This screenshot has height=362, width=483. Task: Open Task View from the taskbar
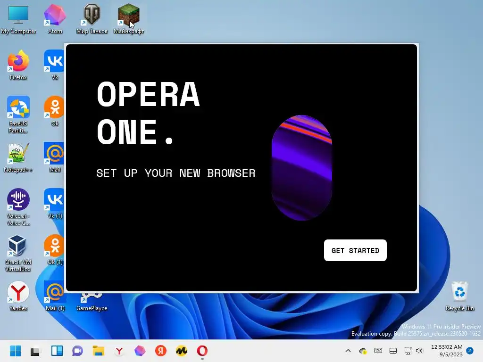[x=35, y=351]
